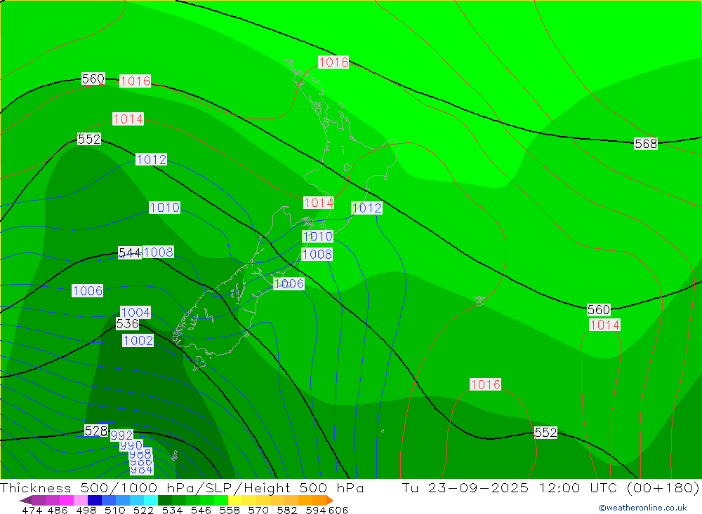702x514 pixels.
Task: Select the black 568 height contour label
Action: pos(646,144)
